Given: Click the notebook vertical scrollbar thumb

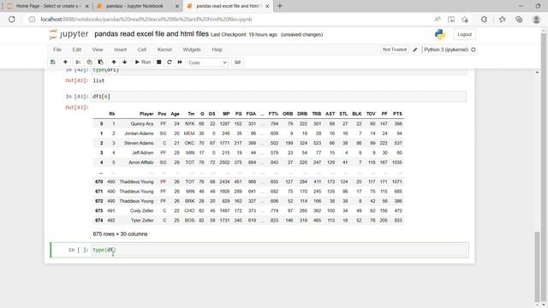Looking at the screenshot, I should click(537, 267).
